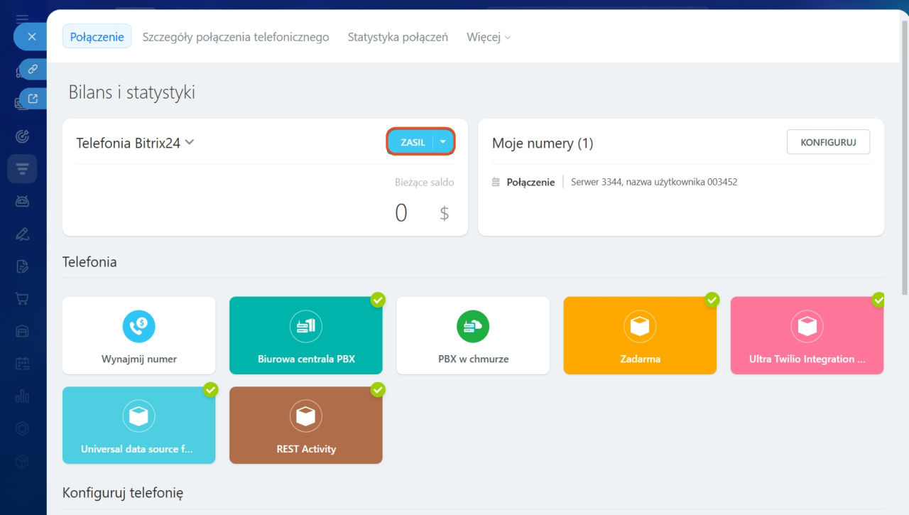
Task: Click the ZASIL top-up button
Action: [x=412, y=142]
